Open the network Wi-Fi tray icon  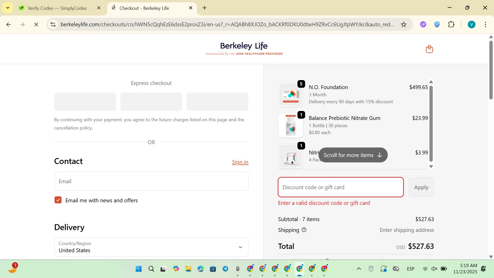(425, 269)
